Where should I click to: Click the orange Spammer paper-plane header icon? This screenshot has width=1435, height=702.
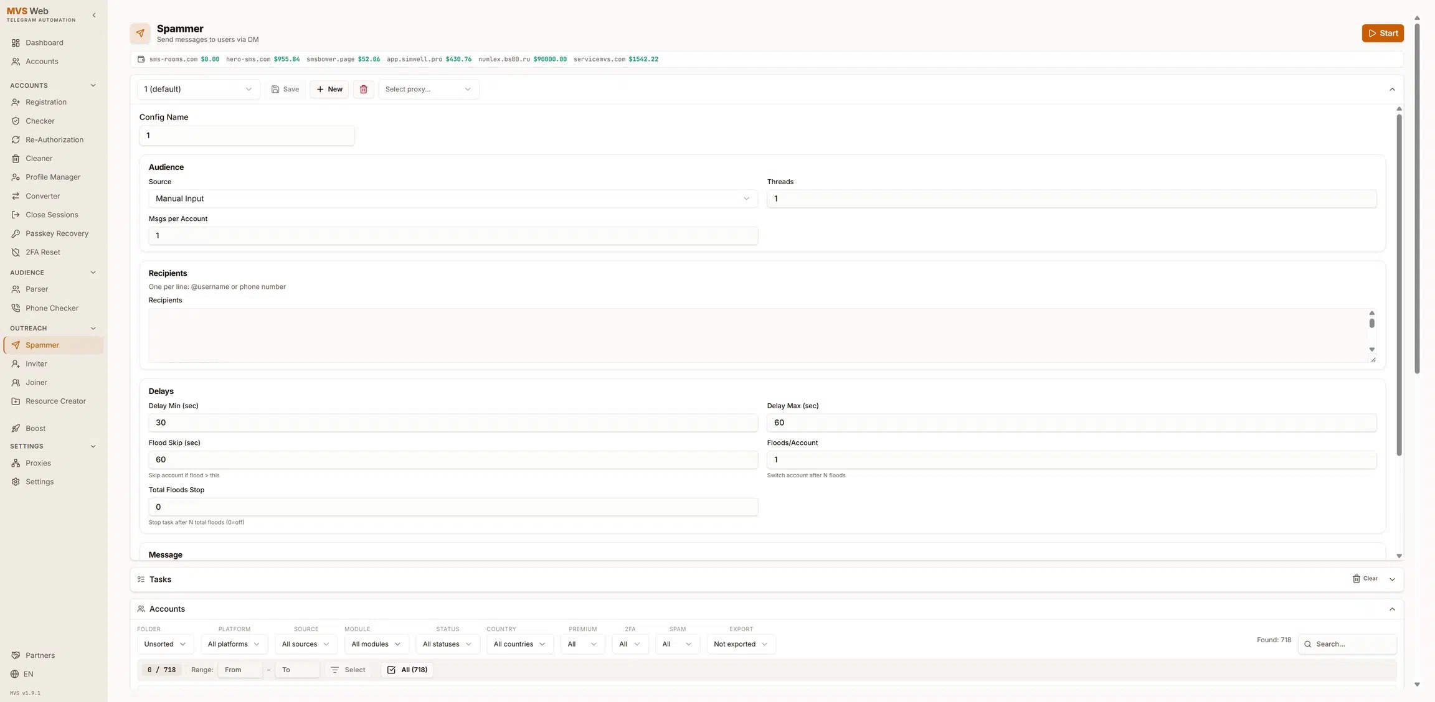click(140, 34)
